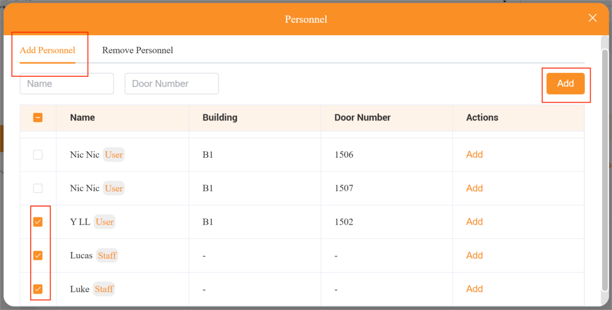This screenshot has width=612, height=310.
Task: Click the Staff tag beside Lucas
Action: 107,256
